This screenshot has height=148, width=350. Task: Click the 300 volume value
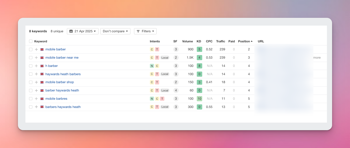(x=191, y=107)
